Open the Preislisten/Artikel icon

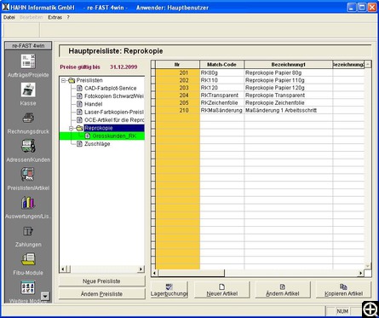[x=28, y=174]
